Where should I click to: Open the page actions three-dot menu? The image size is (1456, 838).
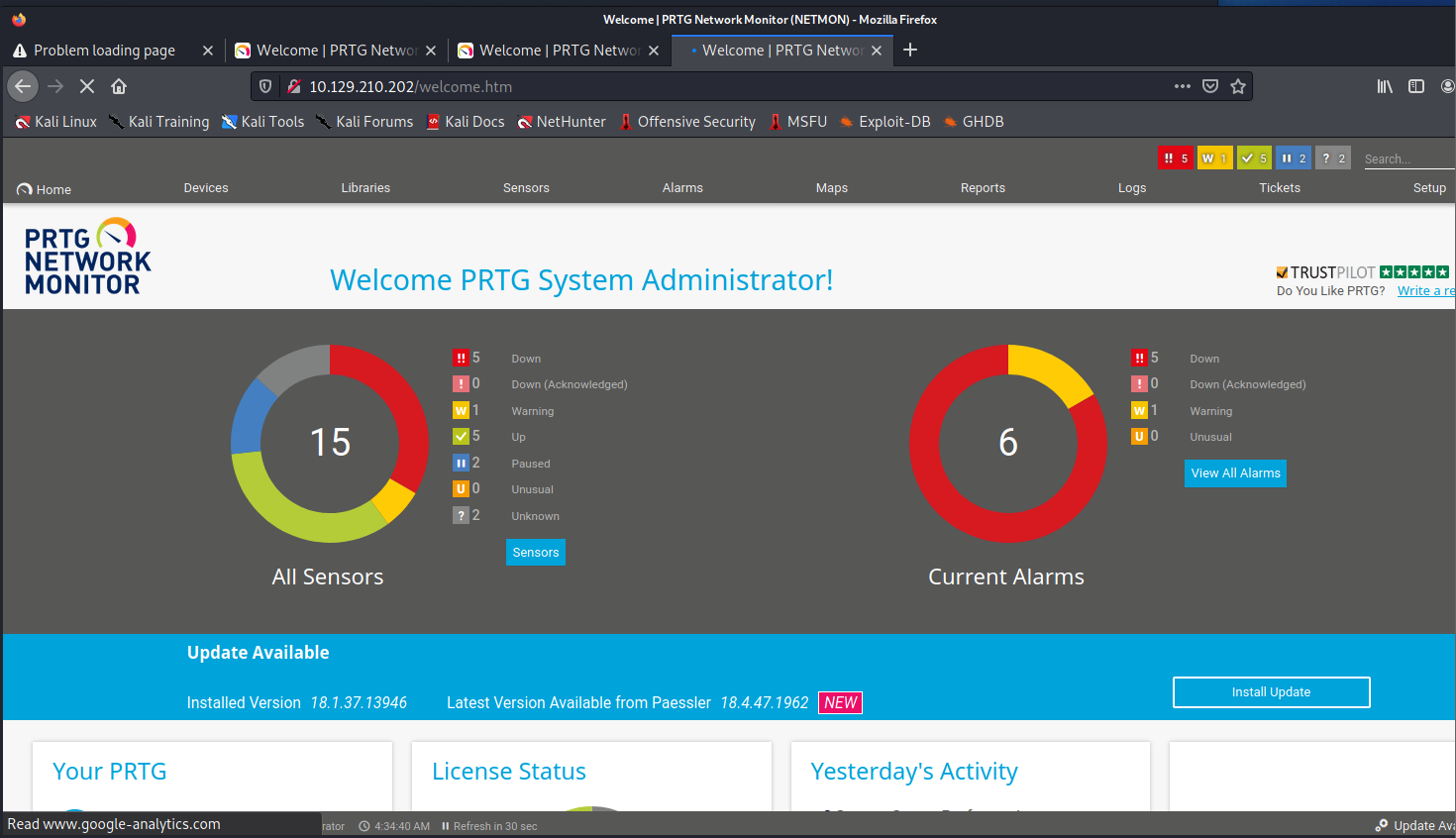click(x=1183, y=87)
